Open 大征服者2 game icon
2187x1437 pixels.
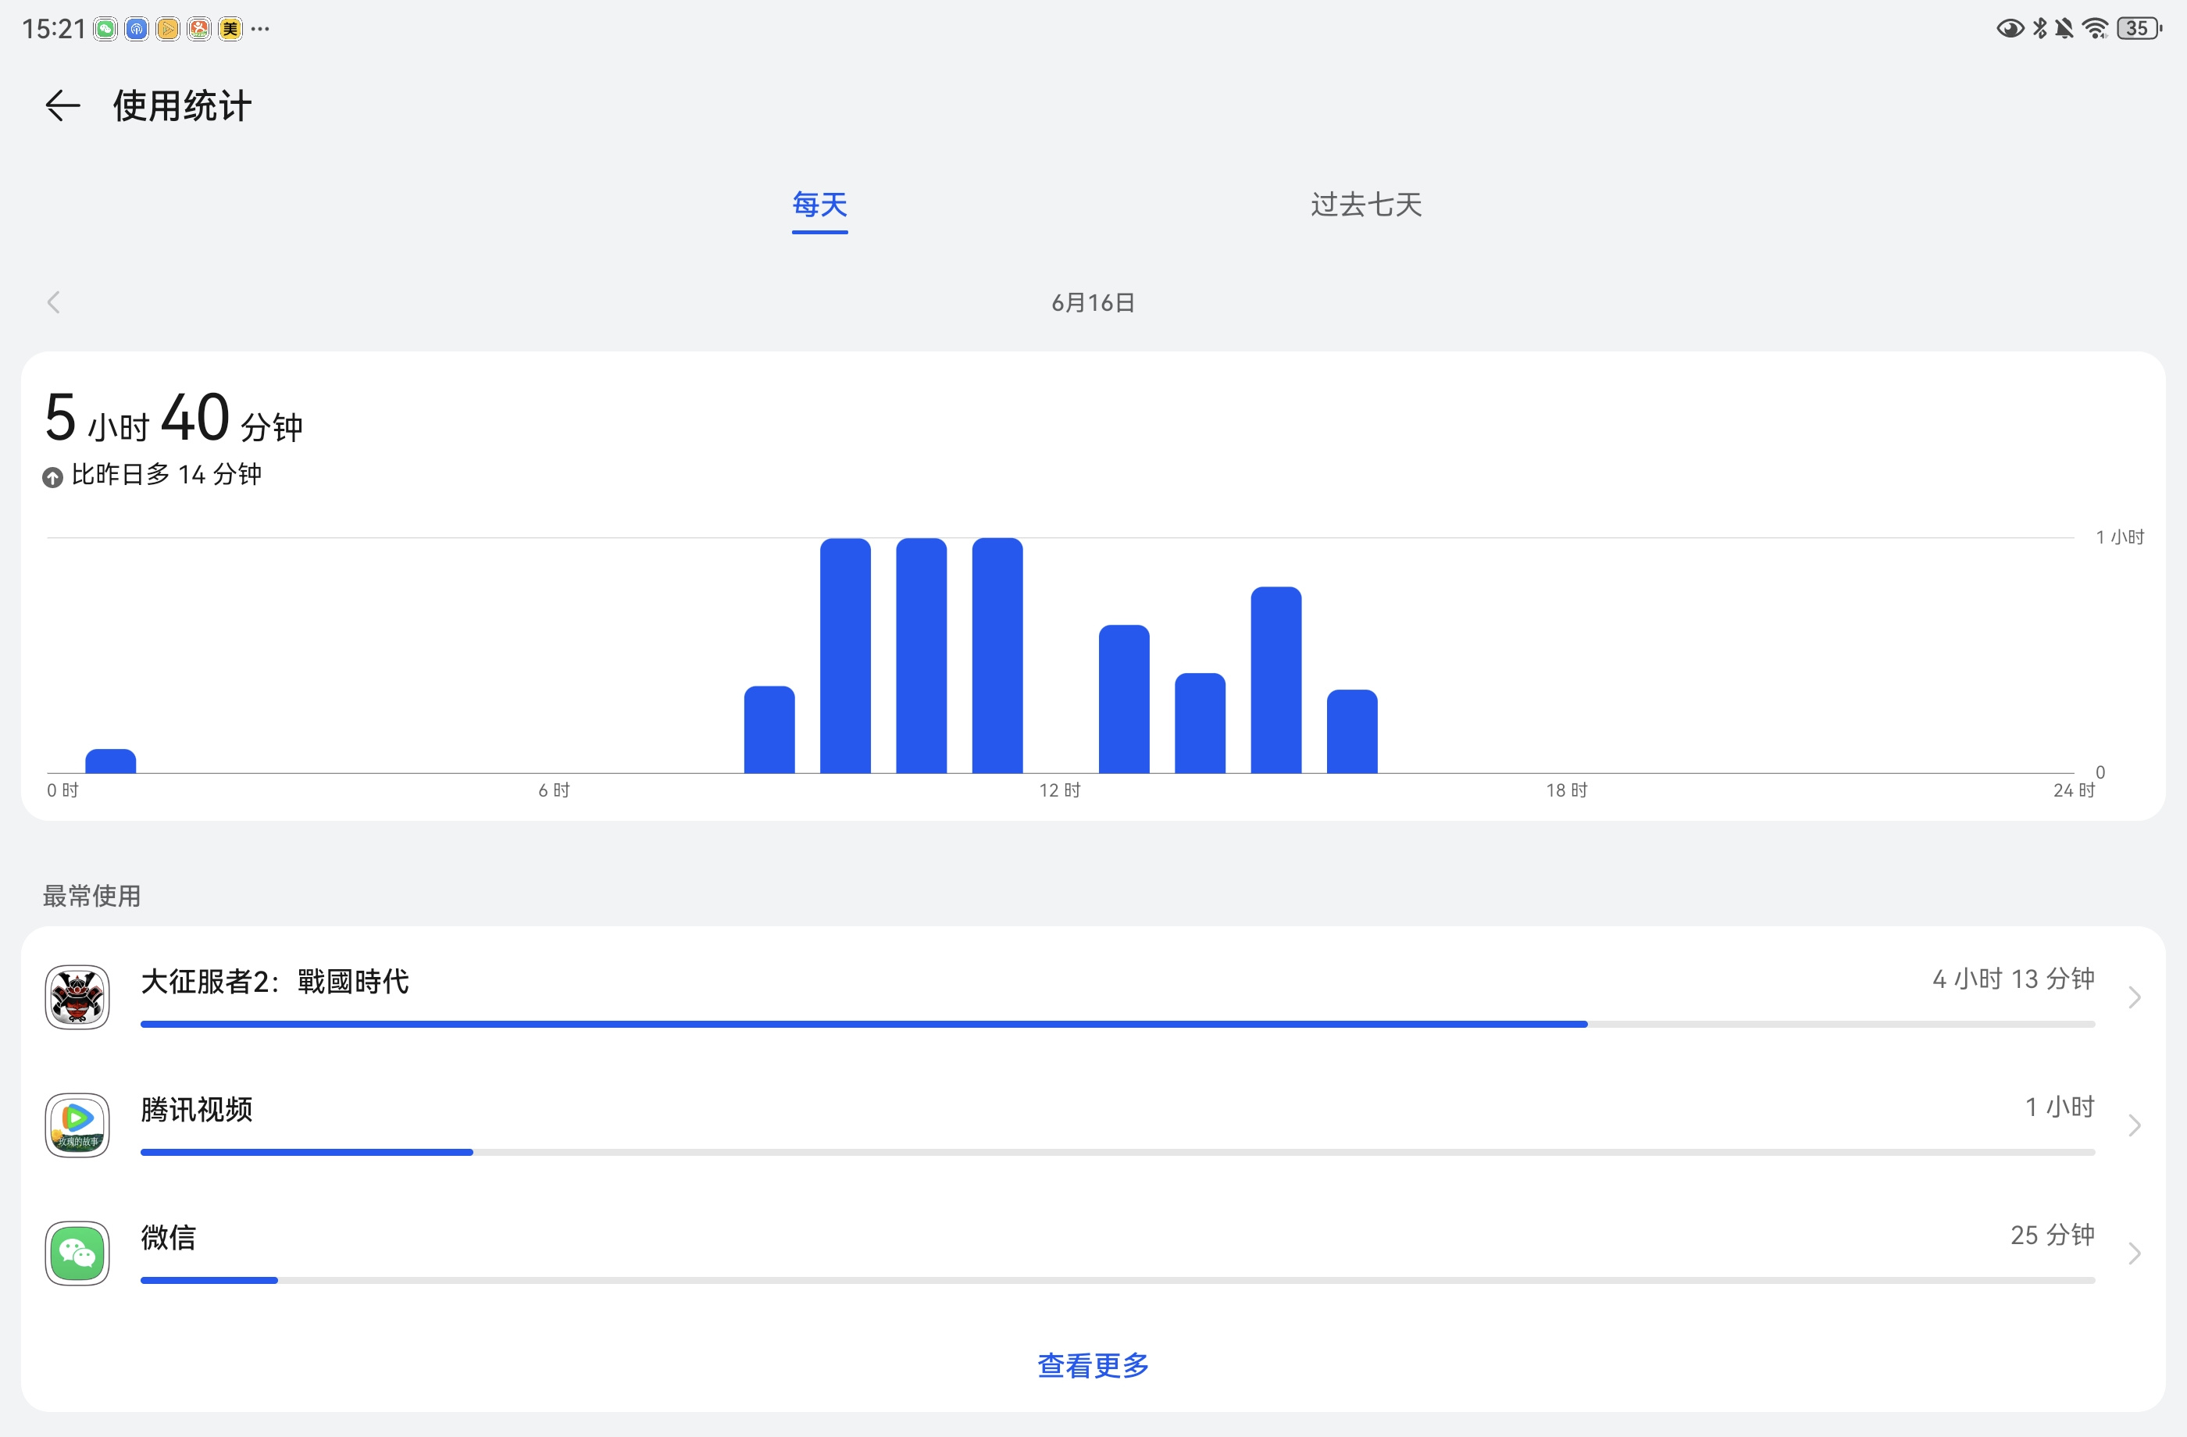(77, 997)
